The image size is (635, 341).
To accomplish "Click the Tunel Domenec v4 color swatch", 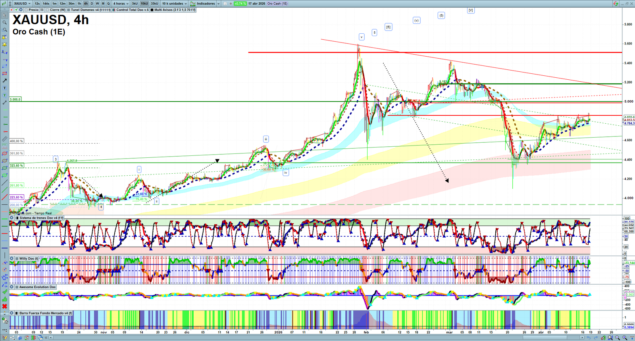I will [69, 10].
